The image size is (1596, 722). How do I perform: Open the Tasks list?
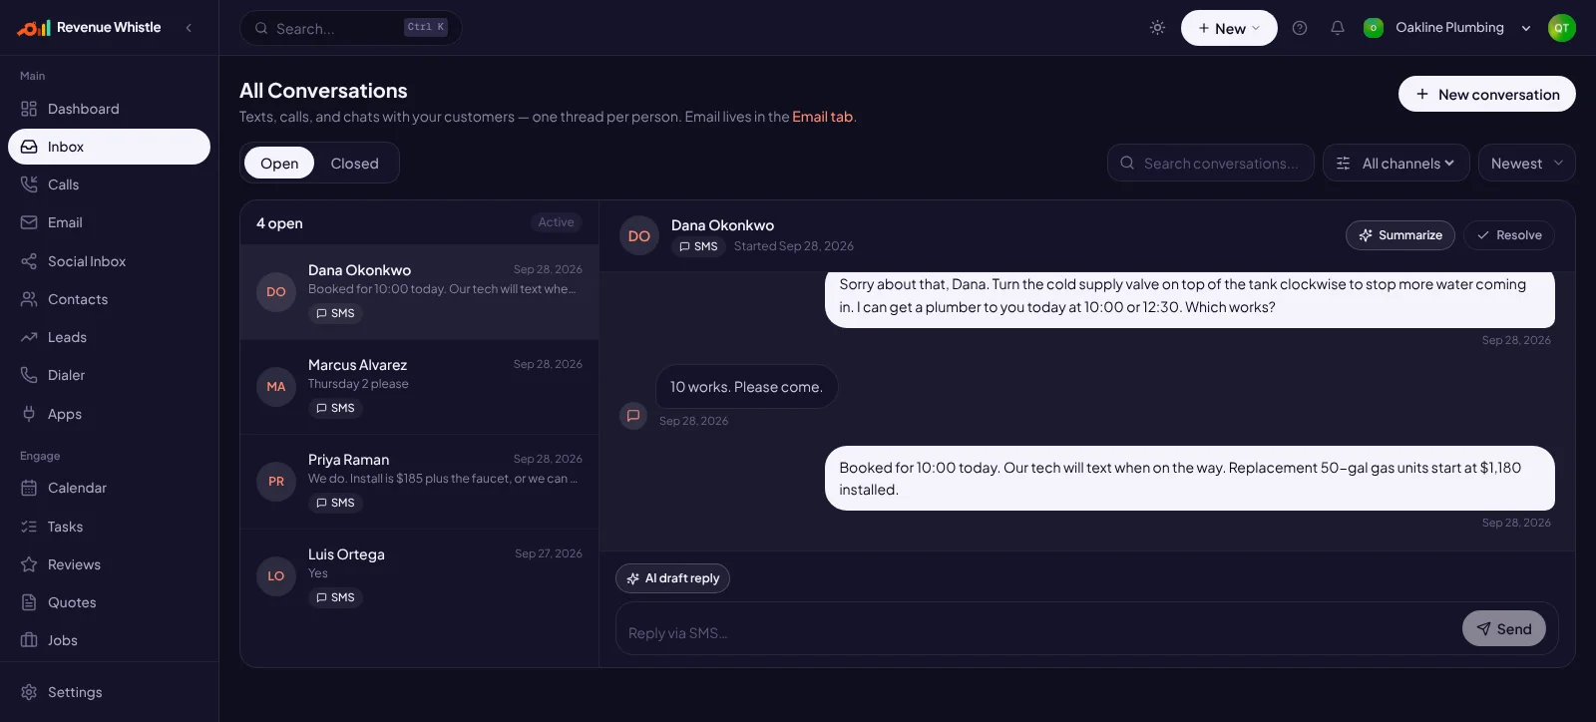(109, 527)
